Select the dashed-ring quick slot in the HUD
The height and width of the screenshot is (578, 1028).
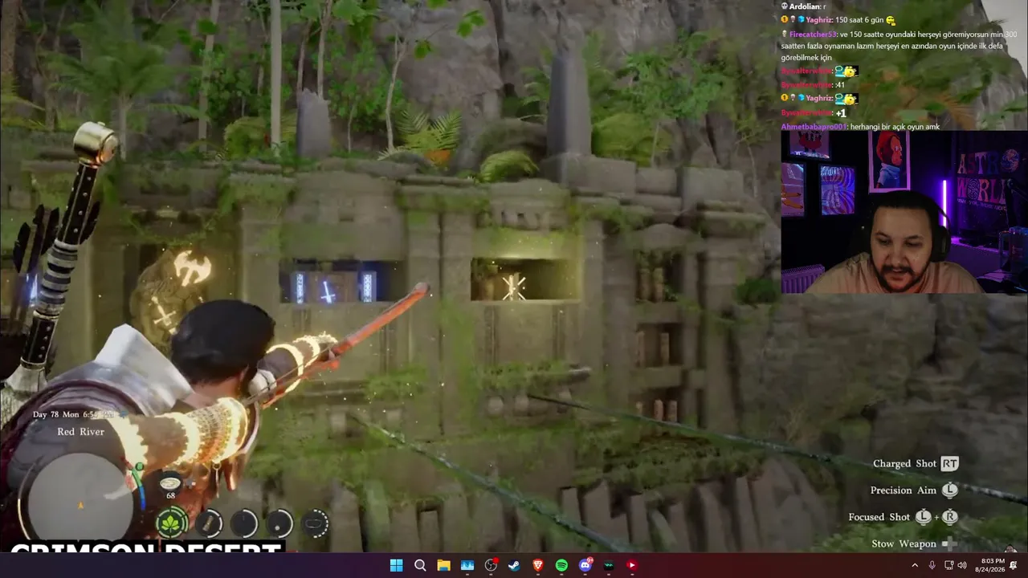(x=316, y=523)
